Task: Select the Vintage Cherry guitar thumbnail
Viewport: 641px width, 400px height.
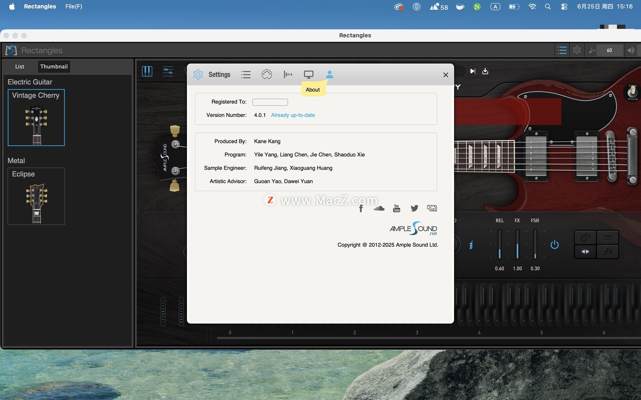Action: tap(36, 117)
